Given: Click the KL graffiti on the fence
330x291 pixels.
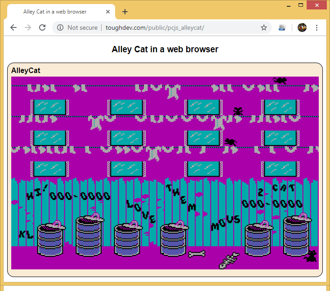Looking at the screenshot, I should (x=26, y=234).
